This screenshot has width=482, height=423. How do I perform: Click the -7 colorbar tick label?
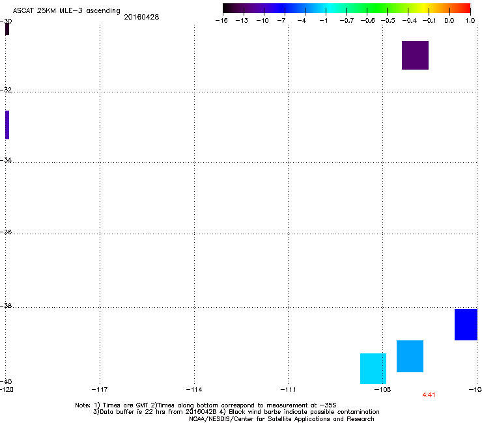pos(281,21)
